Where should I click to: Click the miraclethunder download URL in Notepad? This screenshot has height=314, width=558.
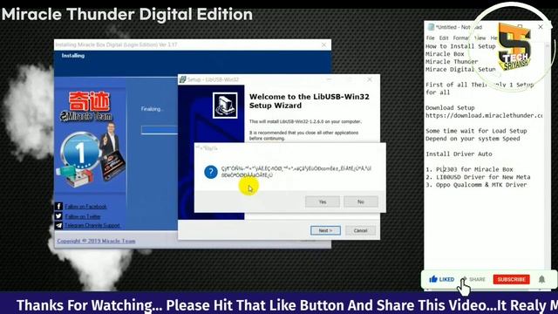coord(484,115)
